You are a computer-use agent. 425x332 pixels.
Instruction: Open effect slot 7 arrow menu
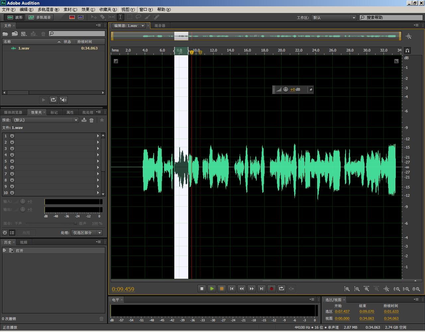click(98, 173)
